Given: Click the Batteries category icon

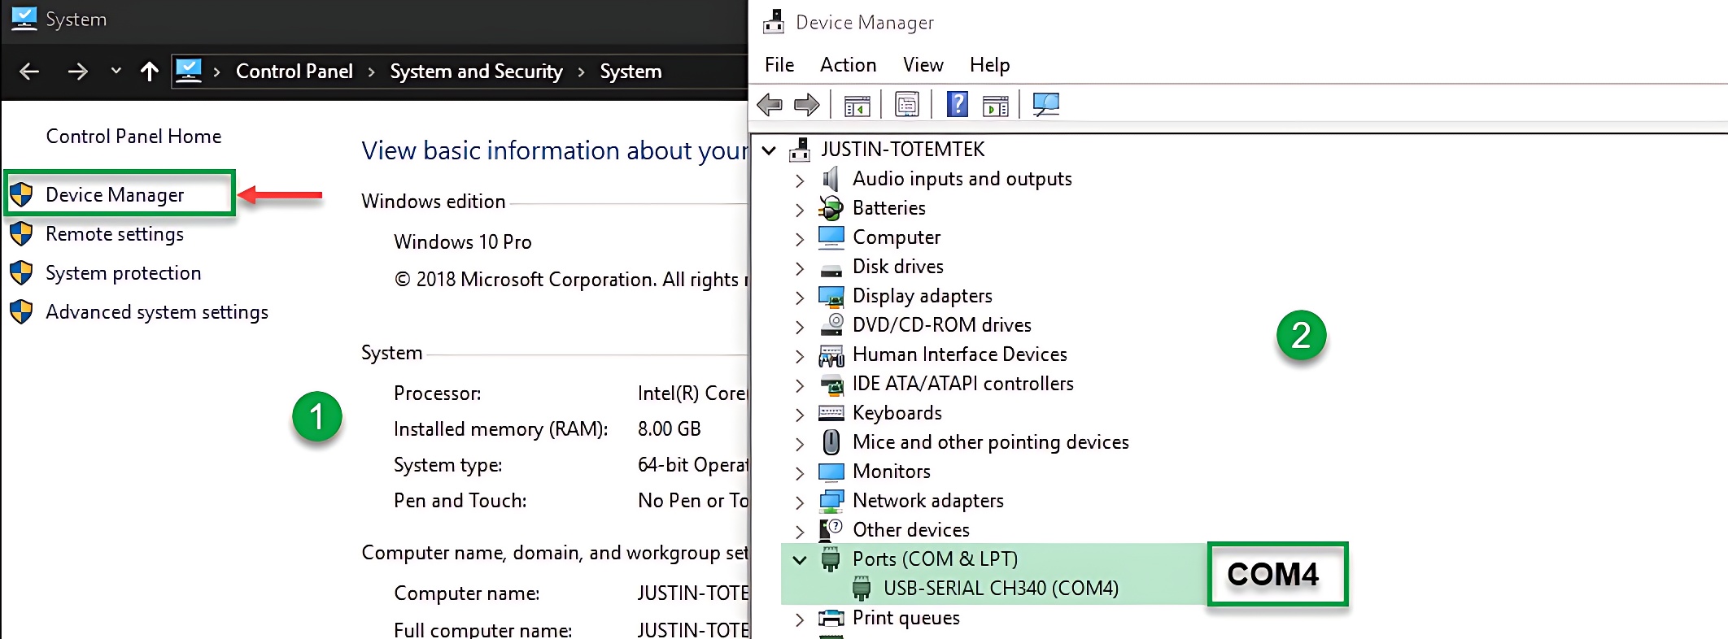Looking at the screenshot, I should 831,208.
